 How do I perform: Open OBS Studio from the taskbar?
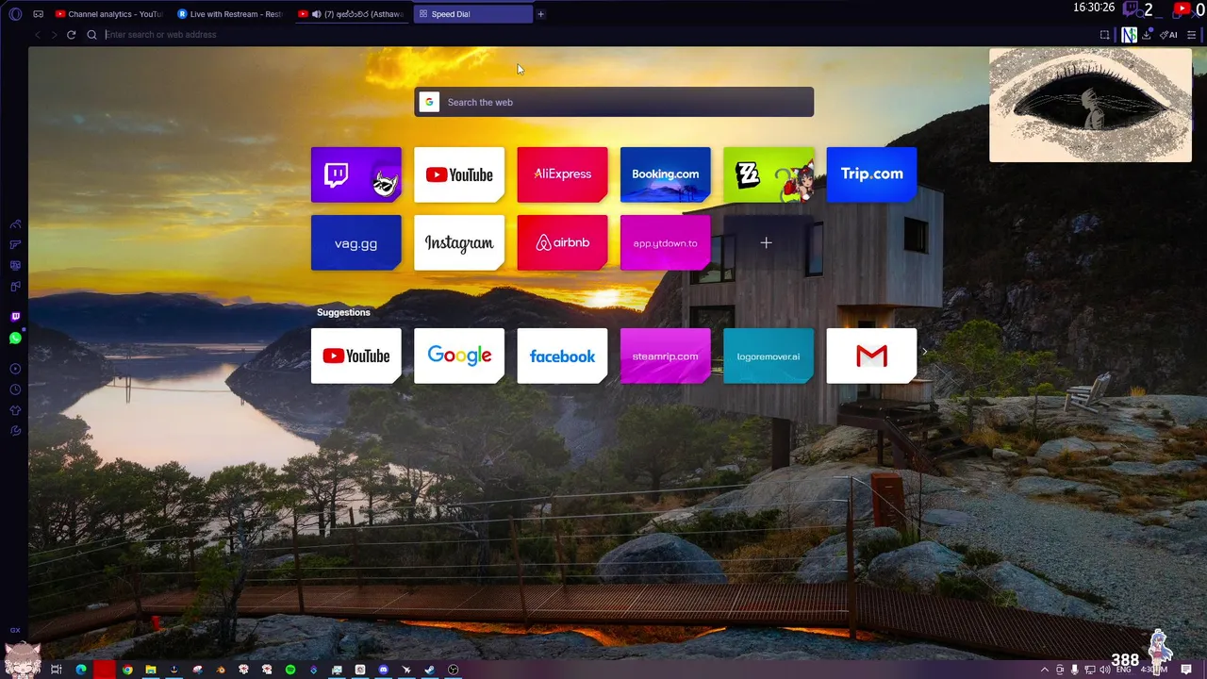point(453,670)
